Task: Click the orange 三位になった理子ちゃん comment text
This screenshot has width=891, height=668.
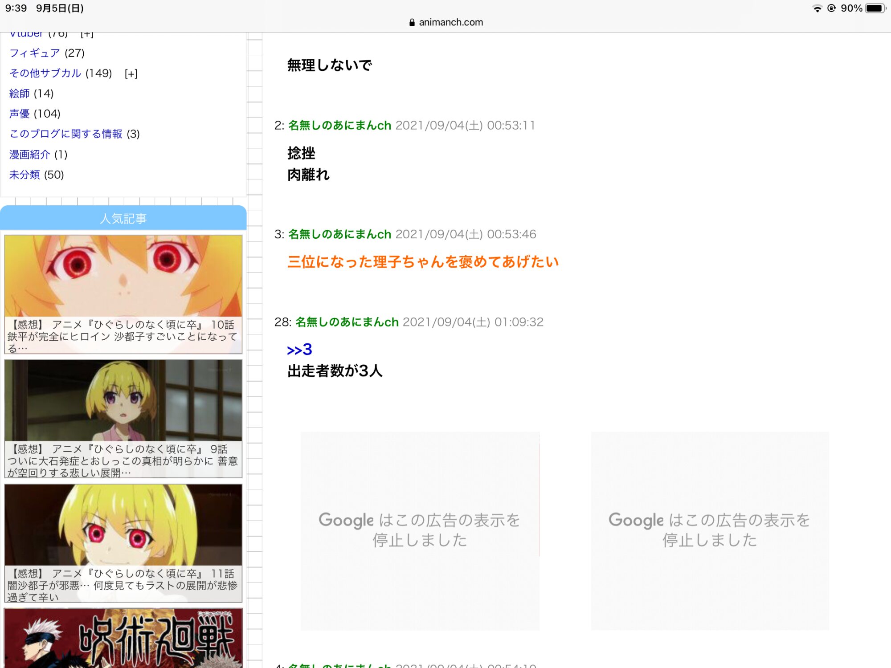Action: point(423,262)
